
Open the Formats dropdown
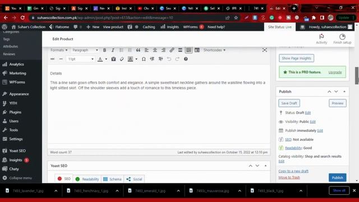[59, 50]
